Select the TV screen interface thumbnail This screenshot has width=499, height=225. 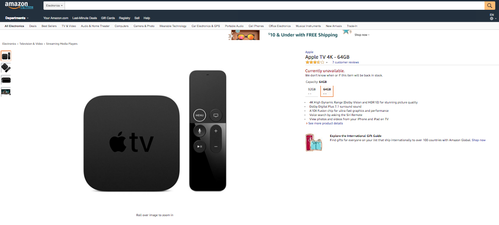(x=6, y=92)
